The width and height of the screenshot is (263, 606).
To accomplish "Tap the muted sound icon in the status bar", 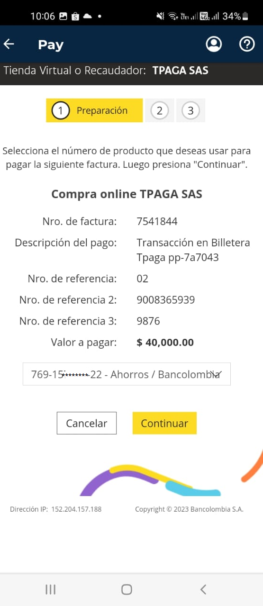I will pos(160,16).
